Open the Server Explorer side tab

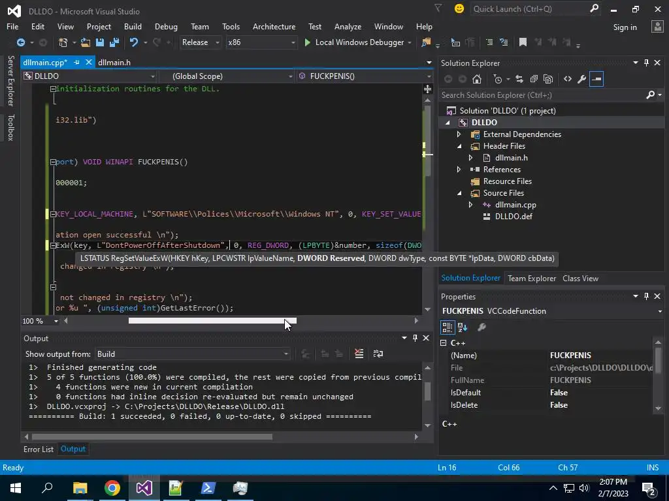point(10,80)
